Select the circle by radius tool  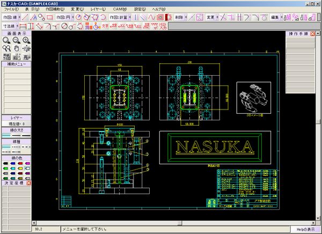[x=78, y=17]
